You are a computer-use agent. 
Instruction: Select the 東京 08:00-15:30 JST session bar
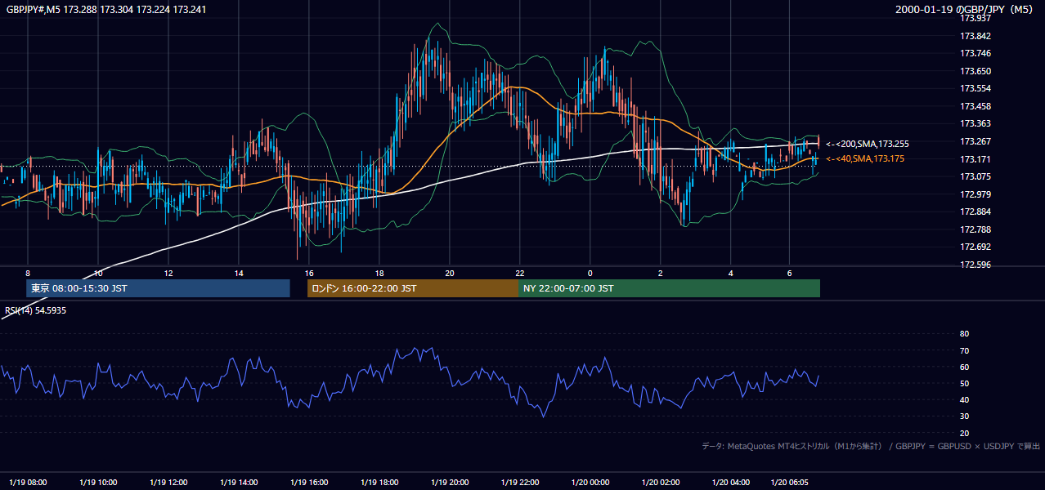pos(158,288)
